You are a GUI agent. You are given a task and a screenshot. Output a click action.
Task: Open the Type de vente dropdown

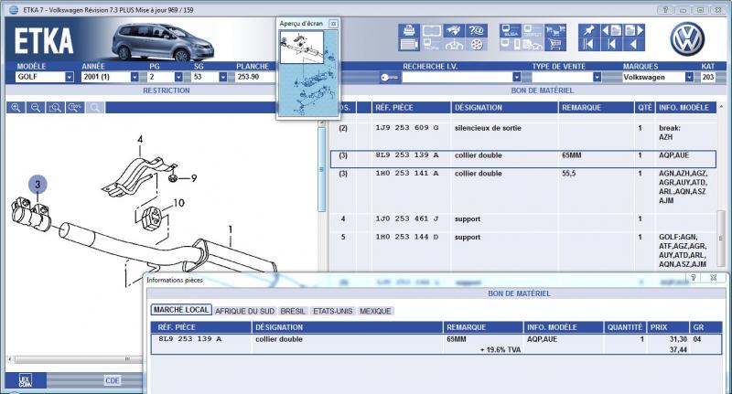click(x=597, y=77)
